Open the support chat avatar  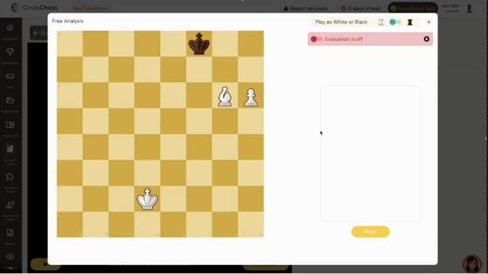click(x=472, y=263)
